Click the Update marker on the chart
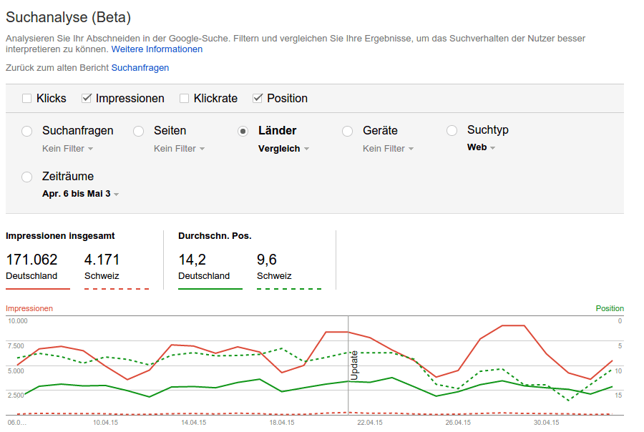The width and height of the screenshot is (644, 432). [x=353, y=364]
